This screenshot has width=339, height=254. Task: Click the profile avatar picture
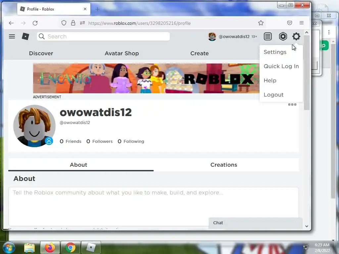tap(34, 126)
